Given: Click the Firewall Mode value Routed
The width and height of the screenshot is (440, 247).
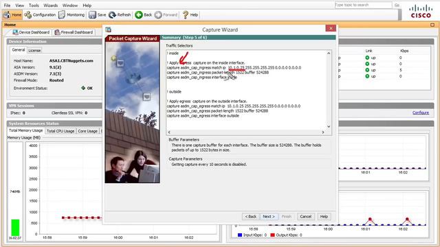Looking at the screenshot, I should pos(56,80).
